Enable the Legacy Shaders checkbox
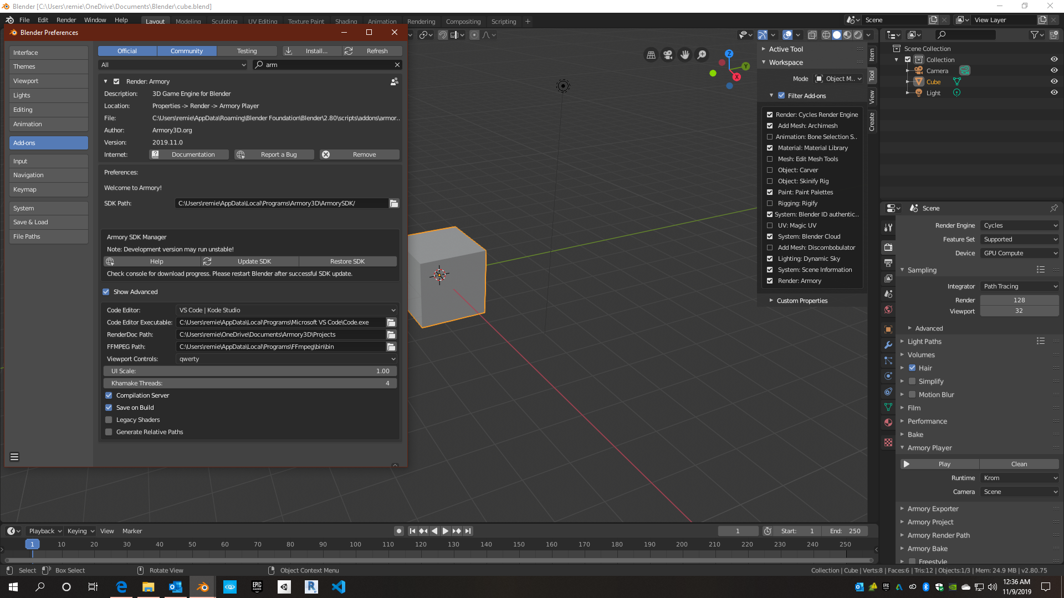This screenshot has width=1064, height=598. [x=109, y=420]
